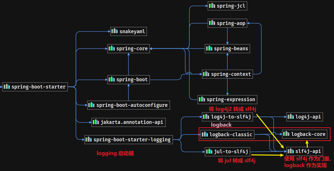Click the library icon beside spring-boot-starter
Screen dimensions: 334x171
(7, 87)
